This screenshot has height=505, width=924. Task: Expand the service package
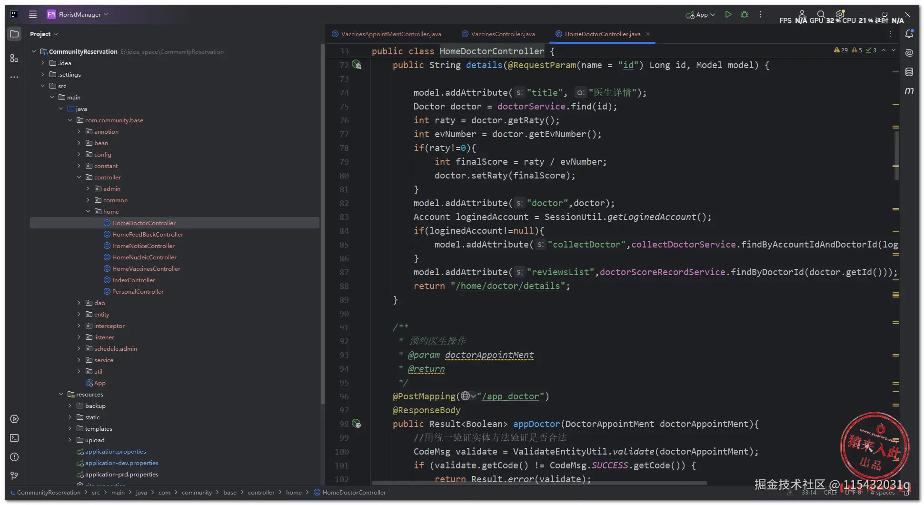(79, 360)
